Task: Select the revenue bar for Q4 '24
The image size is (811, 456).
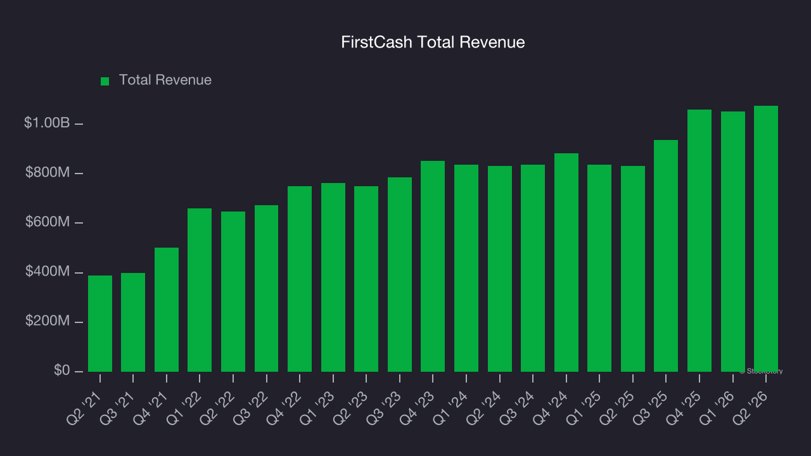Action: coord(566,263)
